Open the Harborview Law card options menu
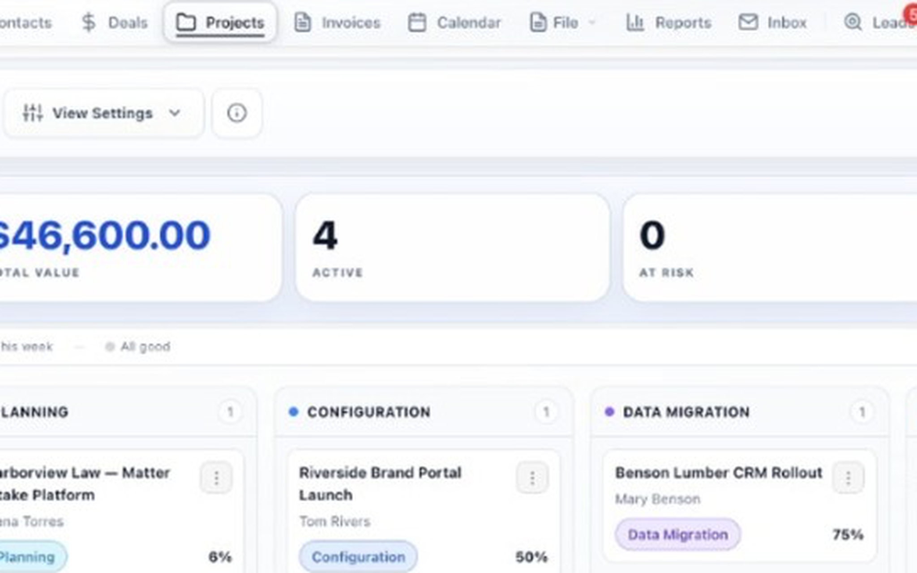This screenshot has height=573, width=917. [x=216, y=478]
